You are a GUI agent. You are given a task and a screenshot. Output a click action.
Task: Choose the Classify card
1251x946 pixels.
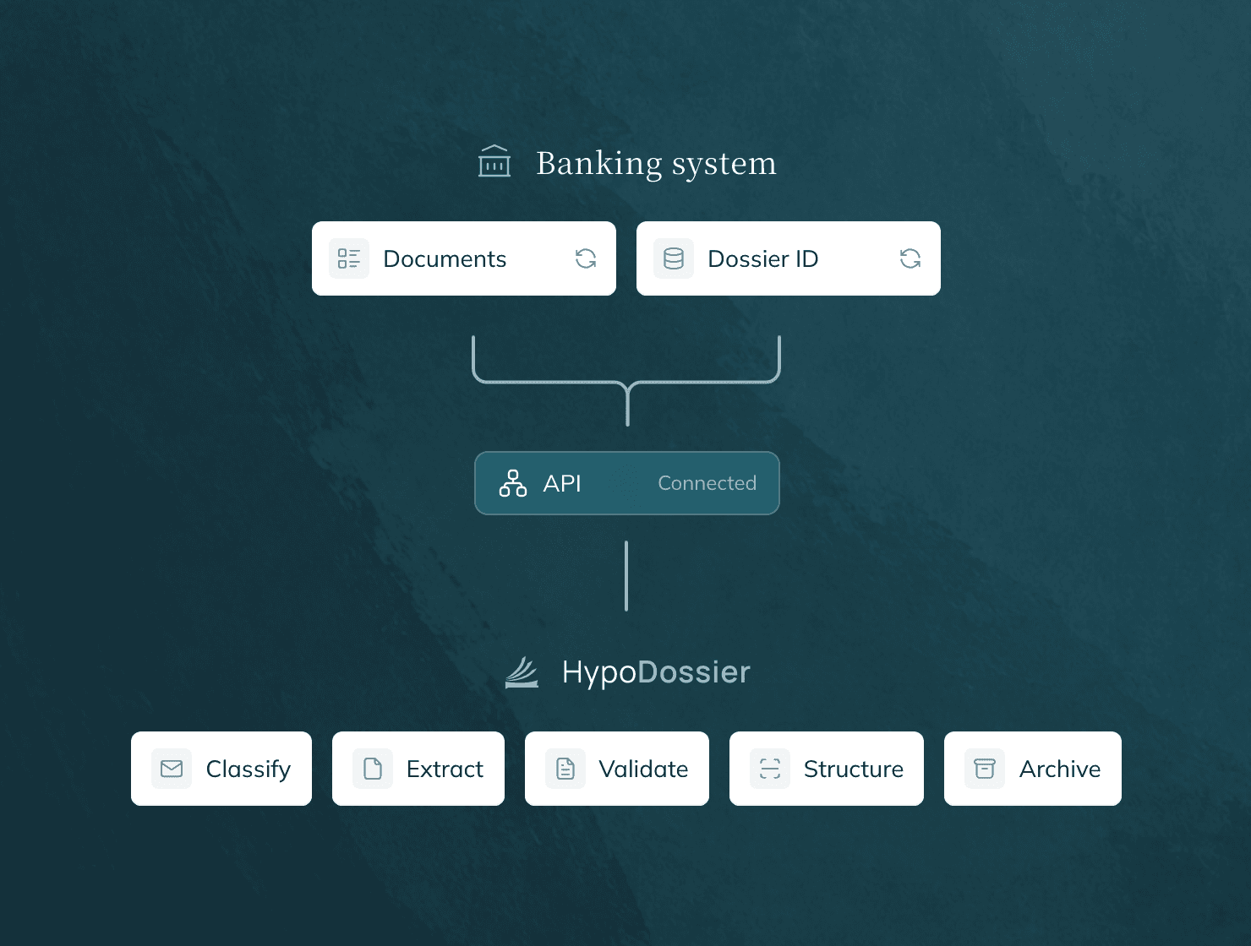point(221,769)
